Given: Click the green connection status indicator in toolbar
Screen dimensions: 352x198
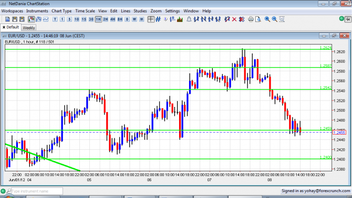Looking at the screenshot, I should 341,19.
